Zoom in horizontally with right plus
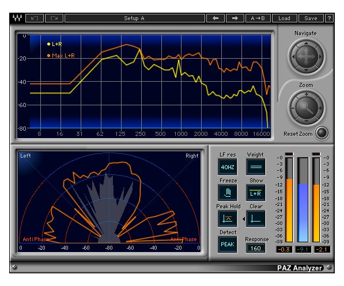 pyautogui.click(x=320, y=108)
